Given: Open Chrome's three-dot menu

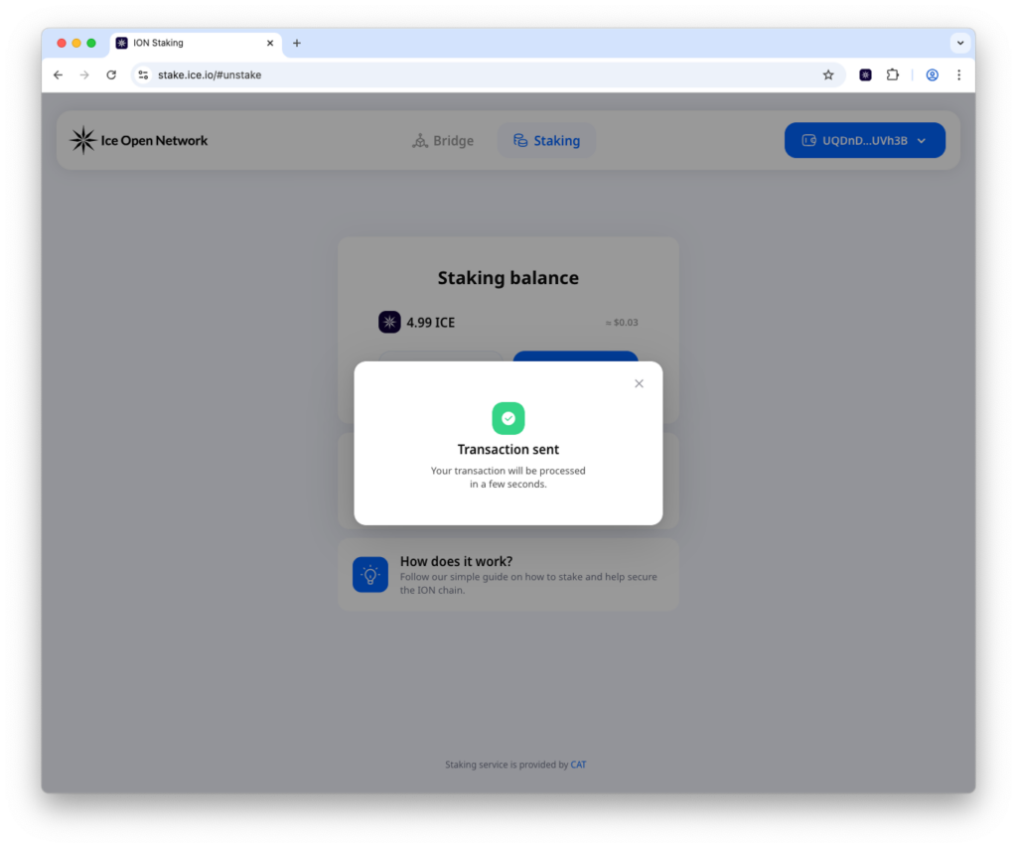Looking at the screenshot, I should click(958, 74).
